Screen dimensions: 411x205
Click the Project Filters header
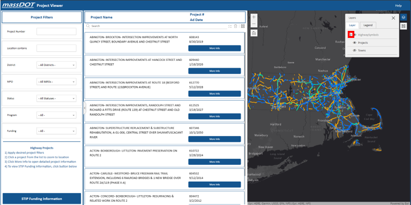point(42,17)
